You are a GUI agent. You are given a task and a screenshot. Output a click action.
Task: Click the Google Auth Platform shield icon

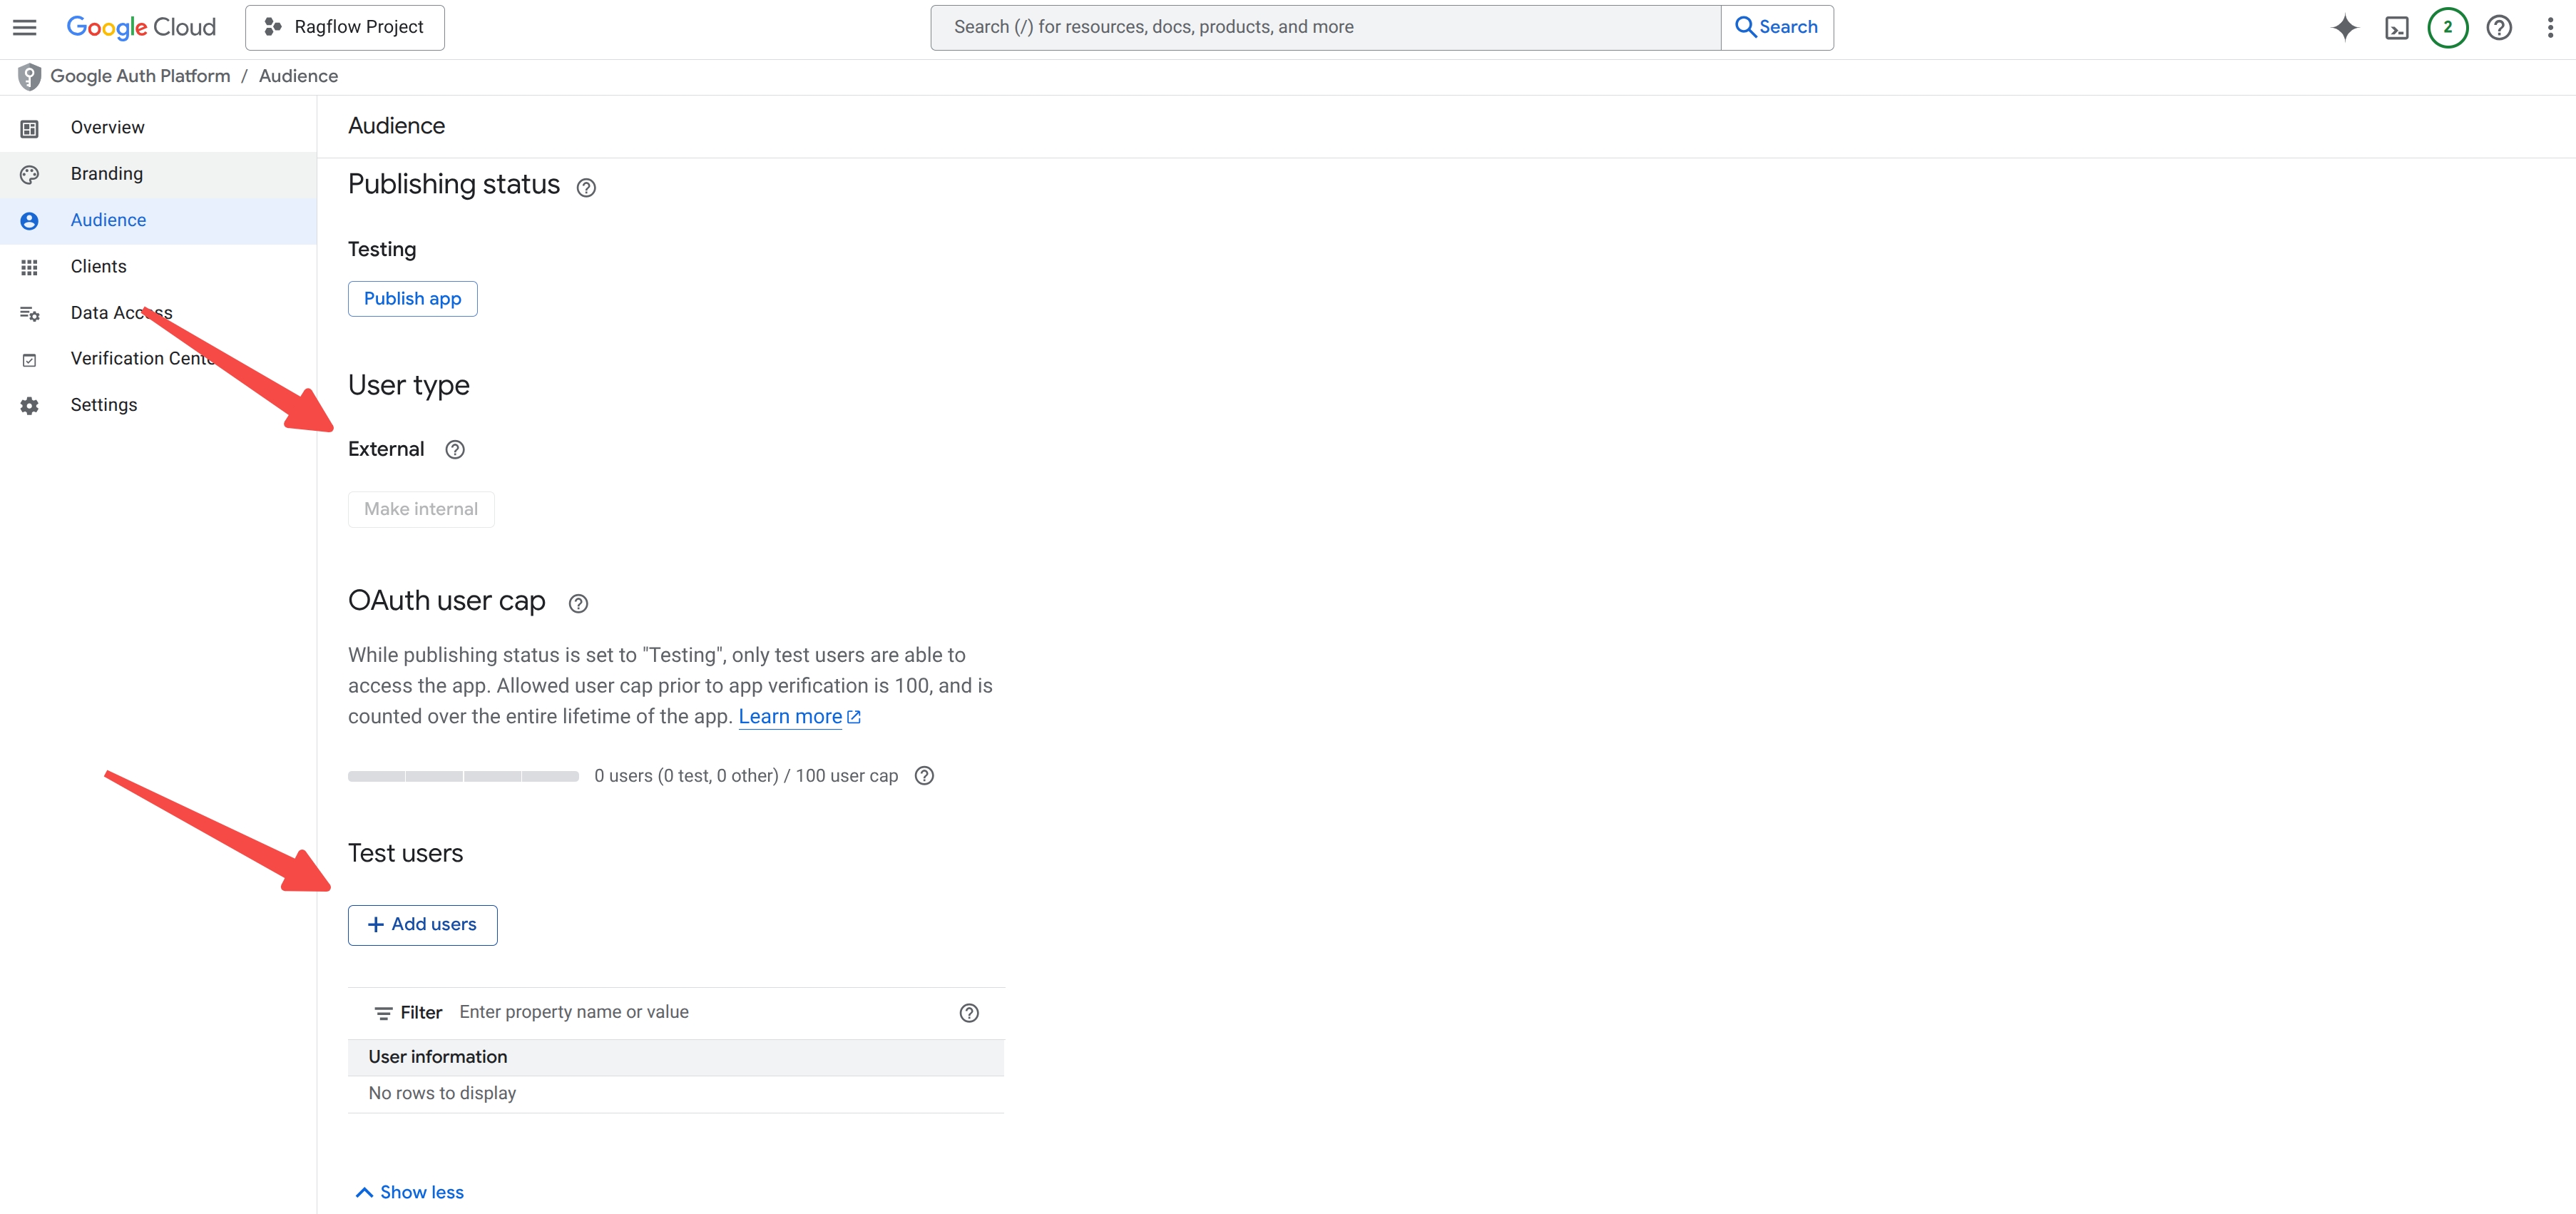tap(29, 76)
